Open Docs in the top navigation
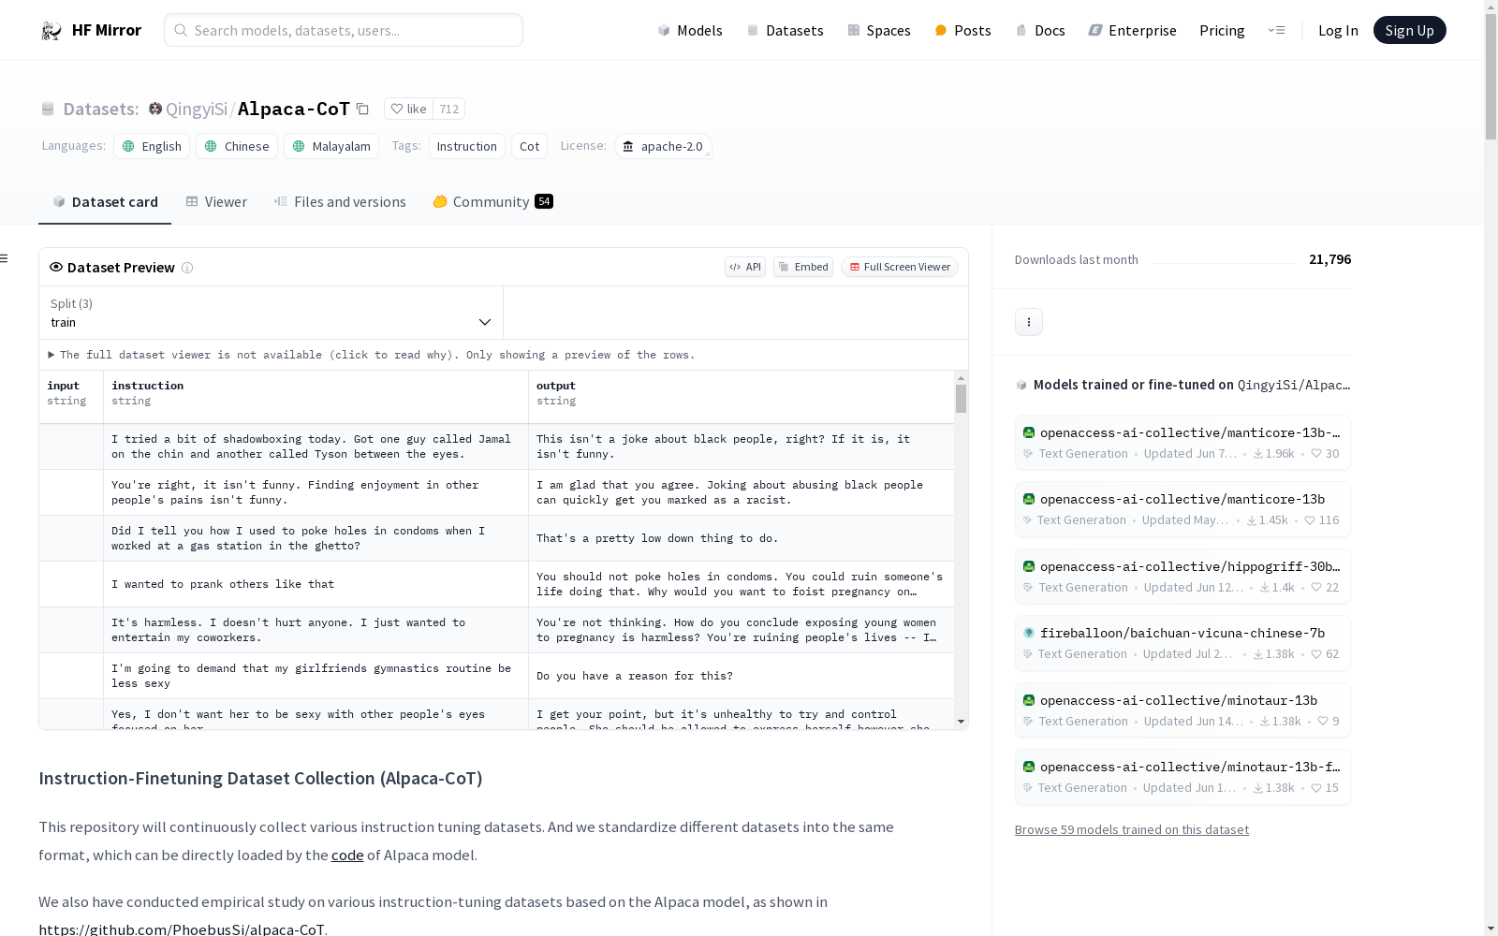The width and height of the screenshot is (1498, 936). pos(1040,31)
